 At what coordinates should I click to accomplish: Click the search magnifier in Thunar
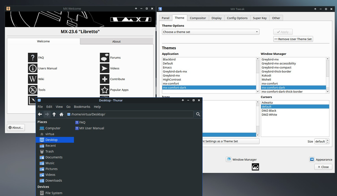[198, 114]
